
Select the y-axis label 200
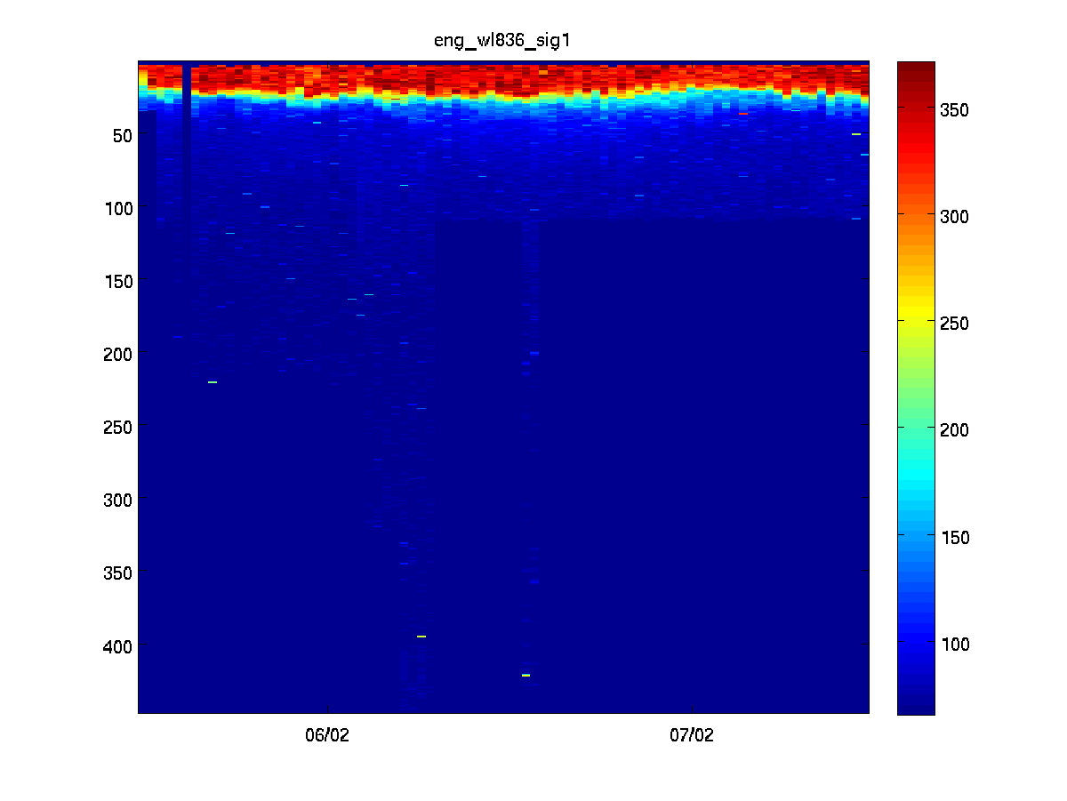[119, 355]
